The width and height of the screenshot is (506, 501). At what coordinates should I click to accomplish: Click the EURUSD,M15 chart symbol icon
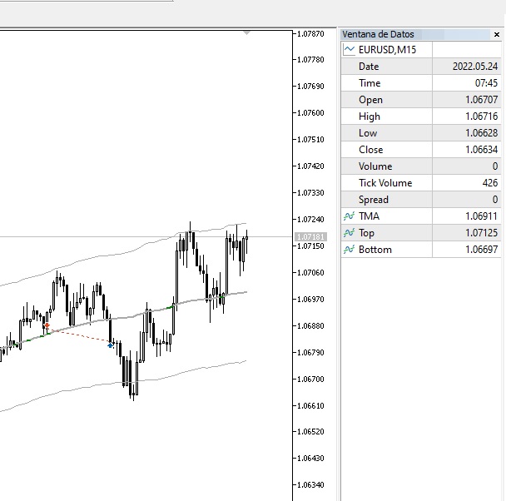350,50
